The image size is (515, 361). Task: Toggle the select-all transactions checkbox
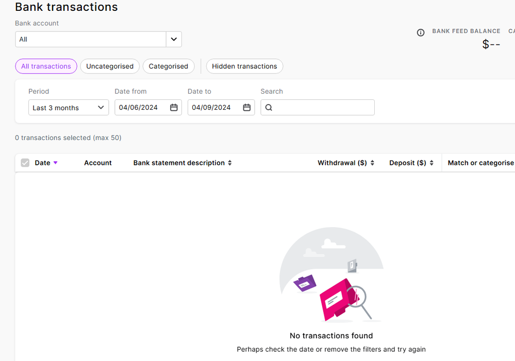[x=25, y=163]
